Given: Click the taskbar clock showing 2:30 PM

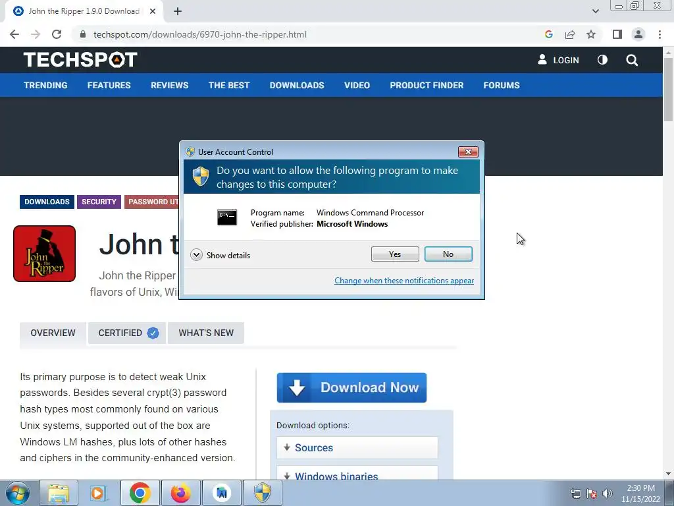Looking at the screenshot, I should [640, 493].
